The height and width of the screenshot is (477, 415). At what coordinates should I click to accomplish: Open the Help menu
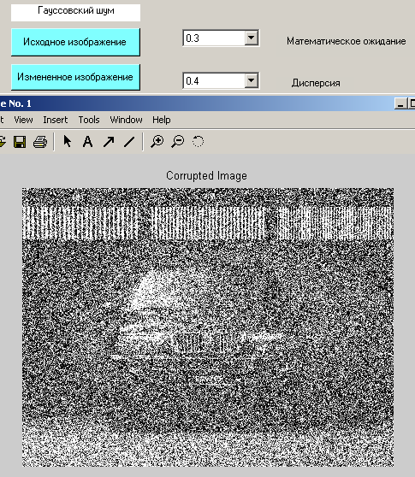(x=162, y=120)
